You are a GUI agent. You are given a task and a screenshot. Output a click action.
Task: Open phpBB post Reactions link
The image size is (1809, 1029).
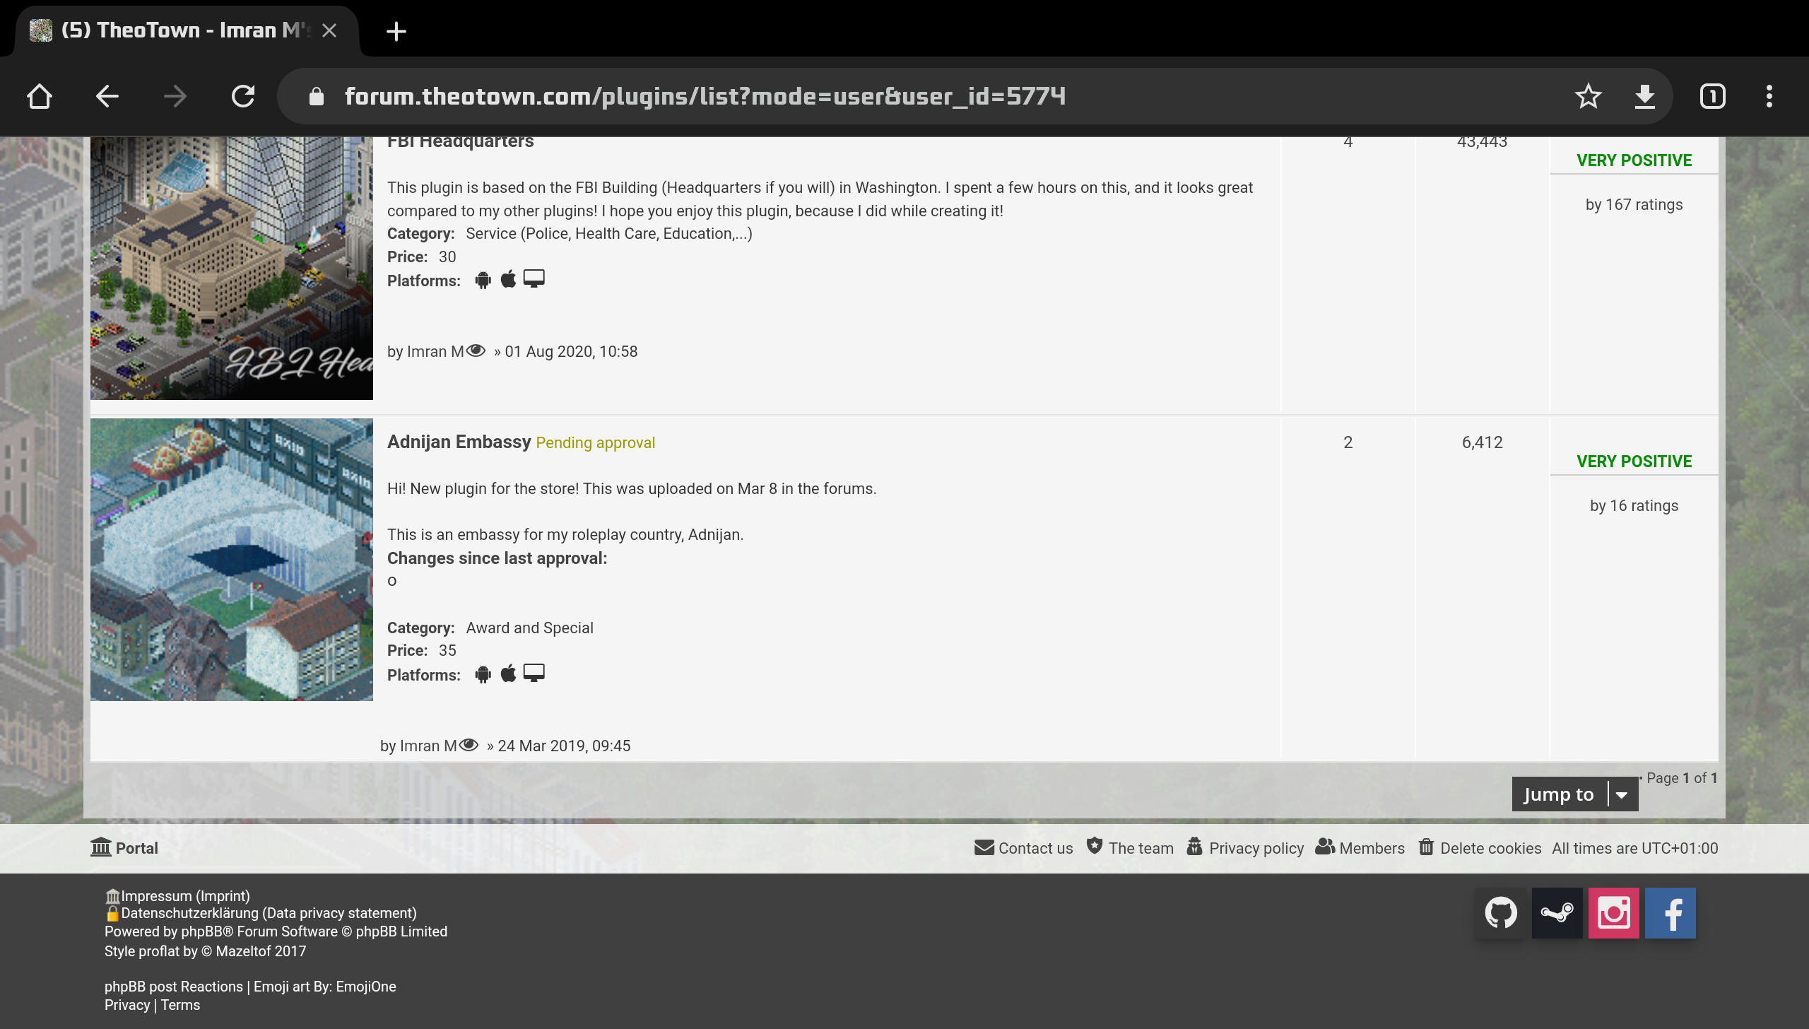pyautogui.click(x=174, y=987)
